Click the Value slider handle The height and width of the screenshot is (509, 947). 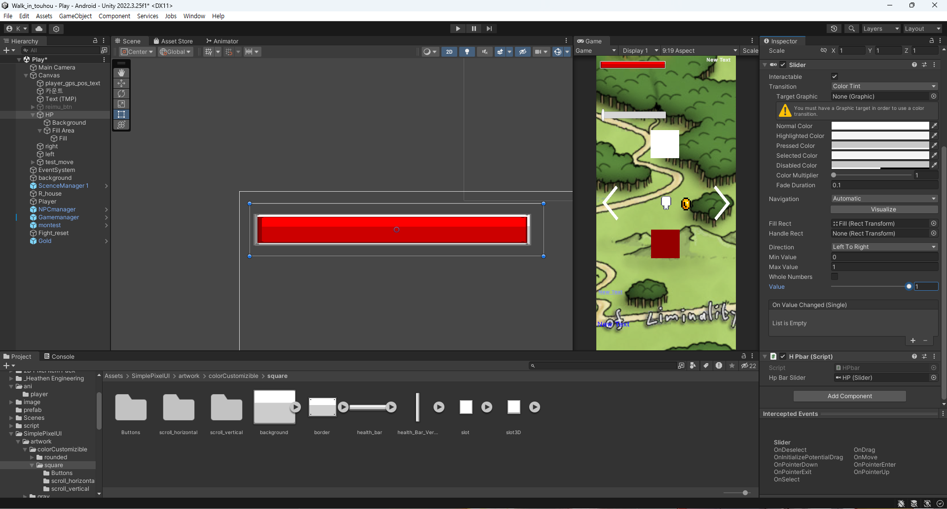point(909,287)
